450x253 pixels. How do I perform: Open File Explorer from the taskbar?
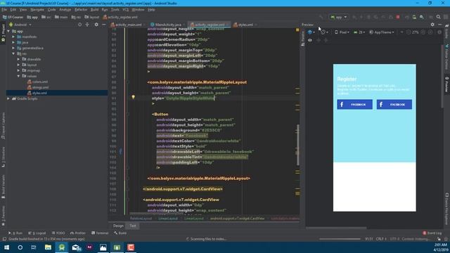48,247
